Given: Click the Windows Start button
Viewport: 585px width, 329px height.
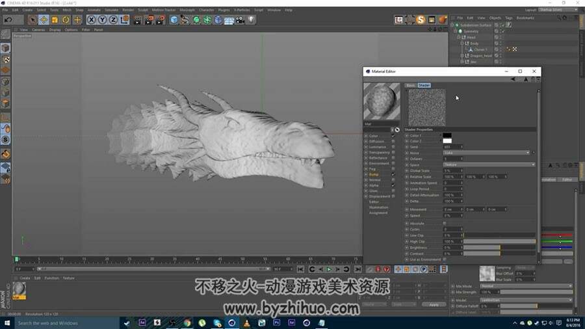Looking at the screenshot, I should coord(7,323).
